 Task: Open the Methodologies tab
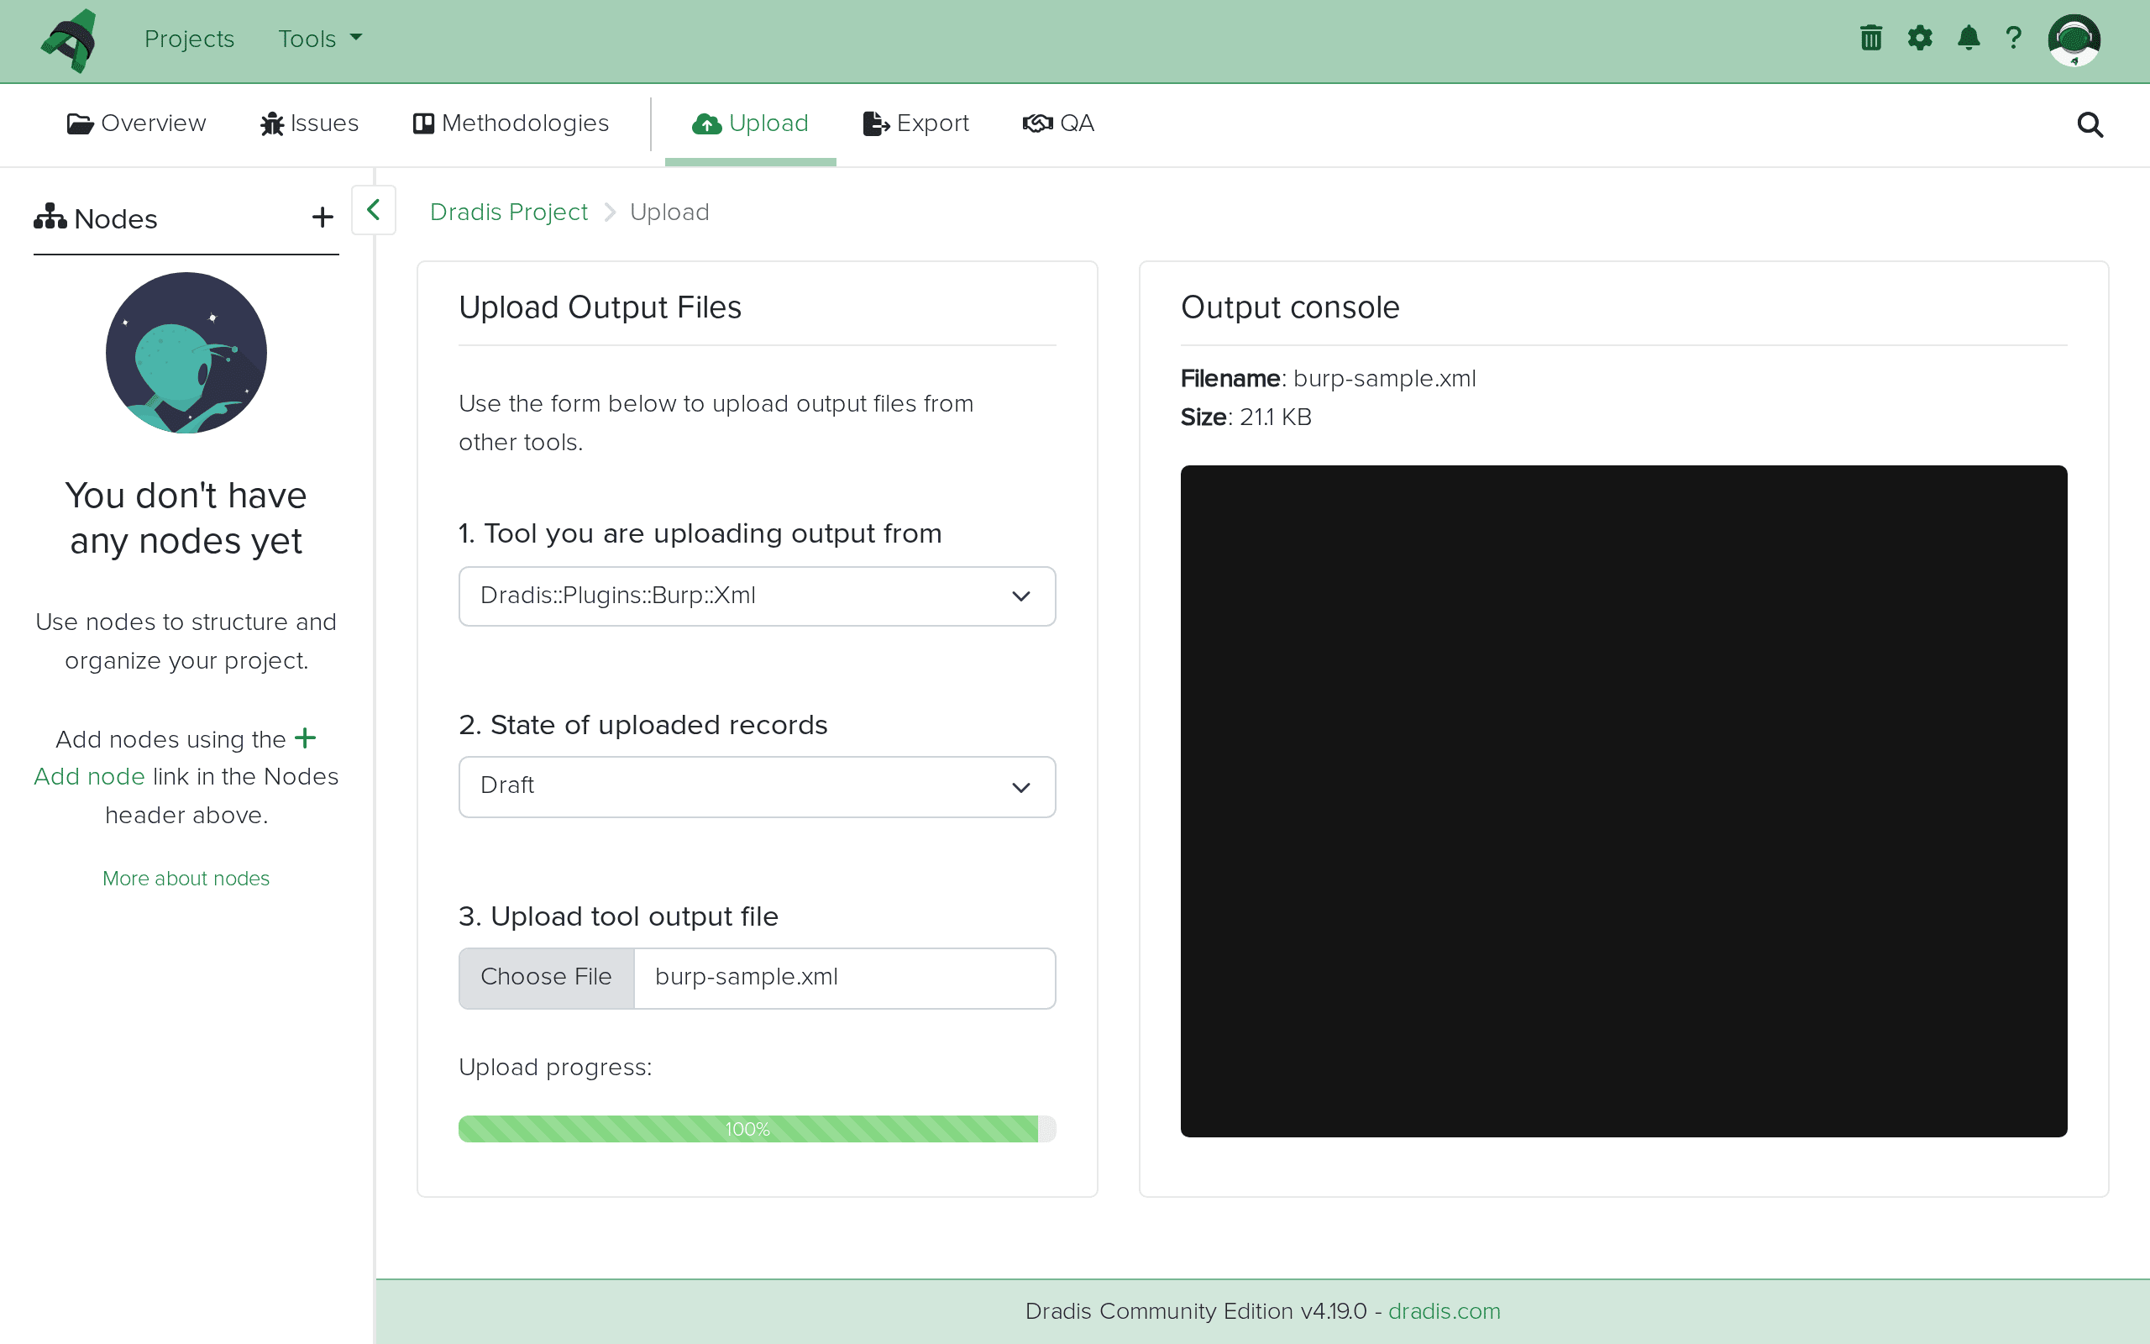pyautogui.click(x=511, y=123)
